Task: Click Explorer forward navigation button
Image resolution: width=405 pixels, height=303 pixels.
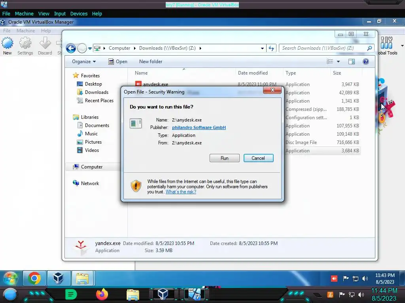Action: [x=82, y=48]
